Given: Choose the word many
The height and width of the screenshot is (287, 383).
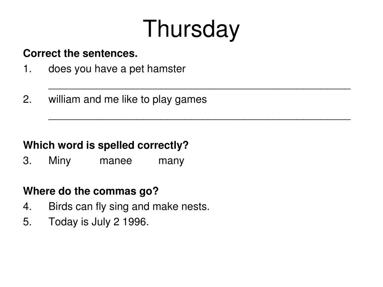Looking at the screenshot, I should pyautogui.click(x=171, y=161).
